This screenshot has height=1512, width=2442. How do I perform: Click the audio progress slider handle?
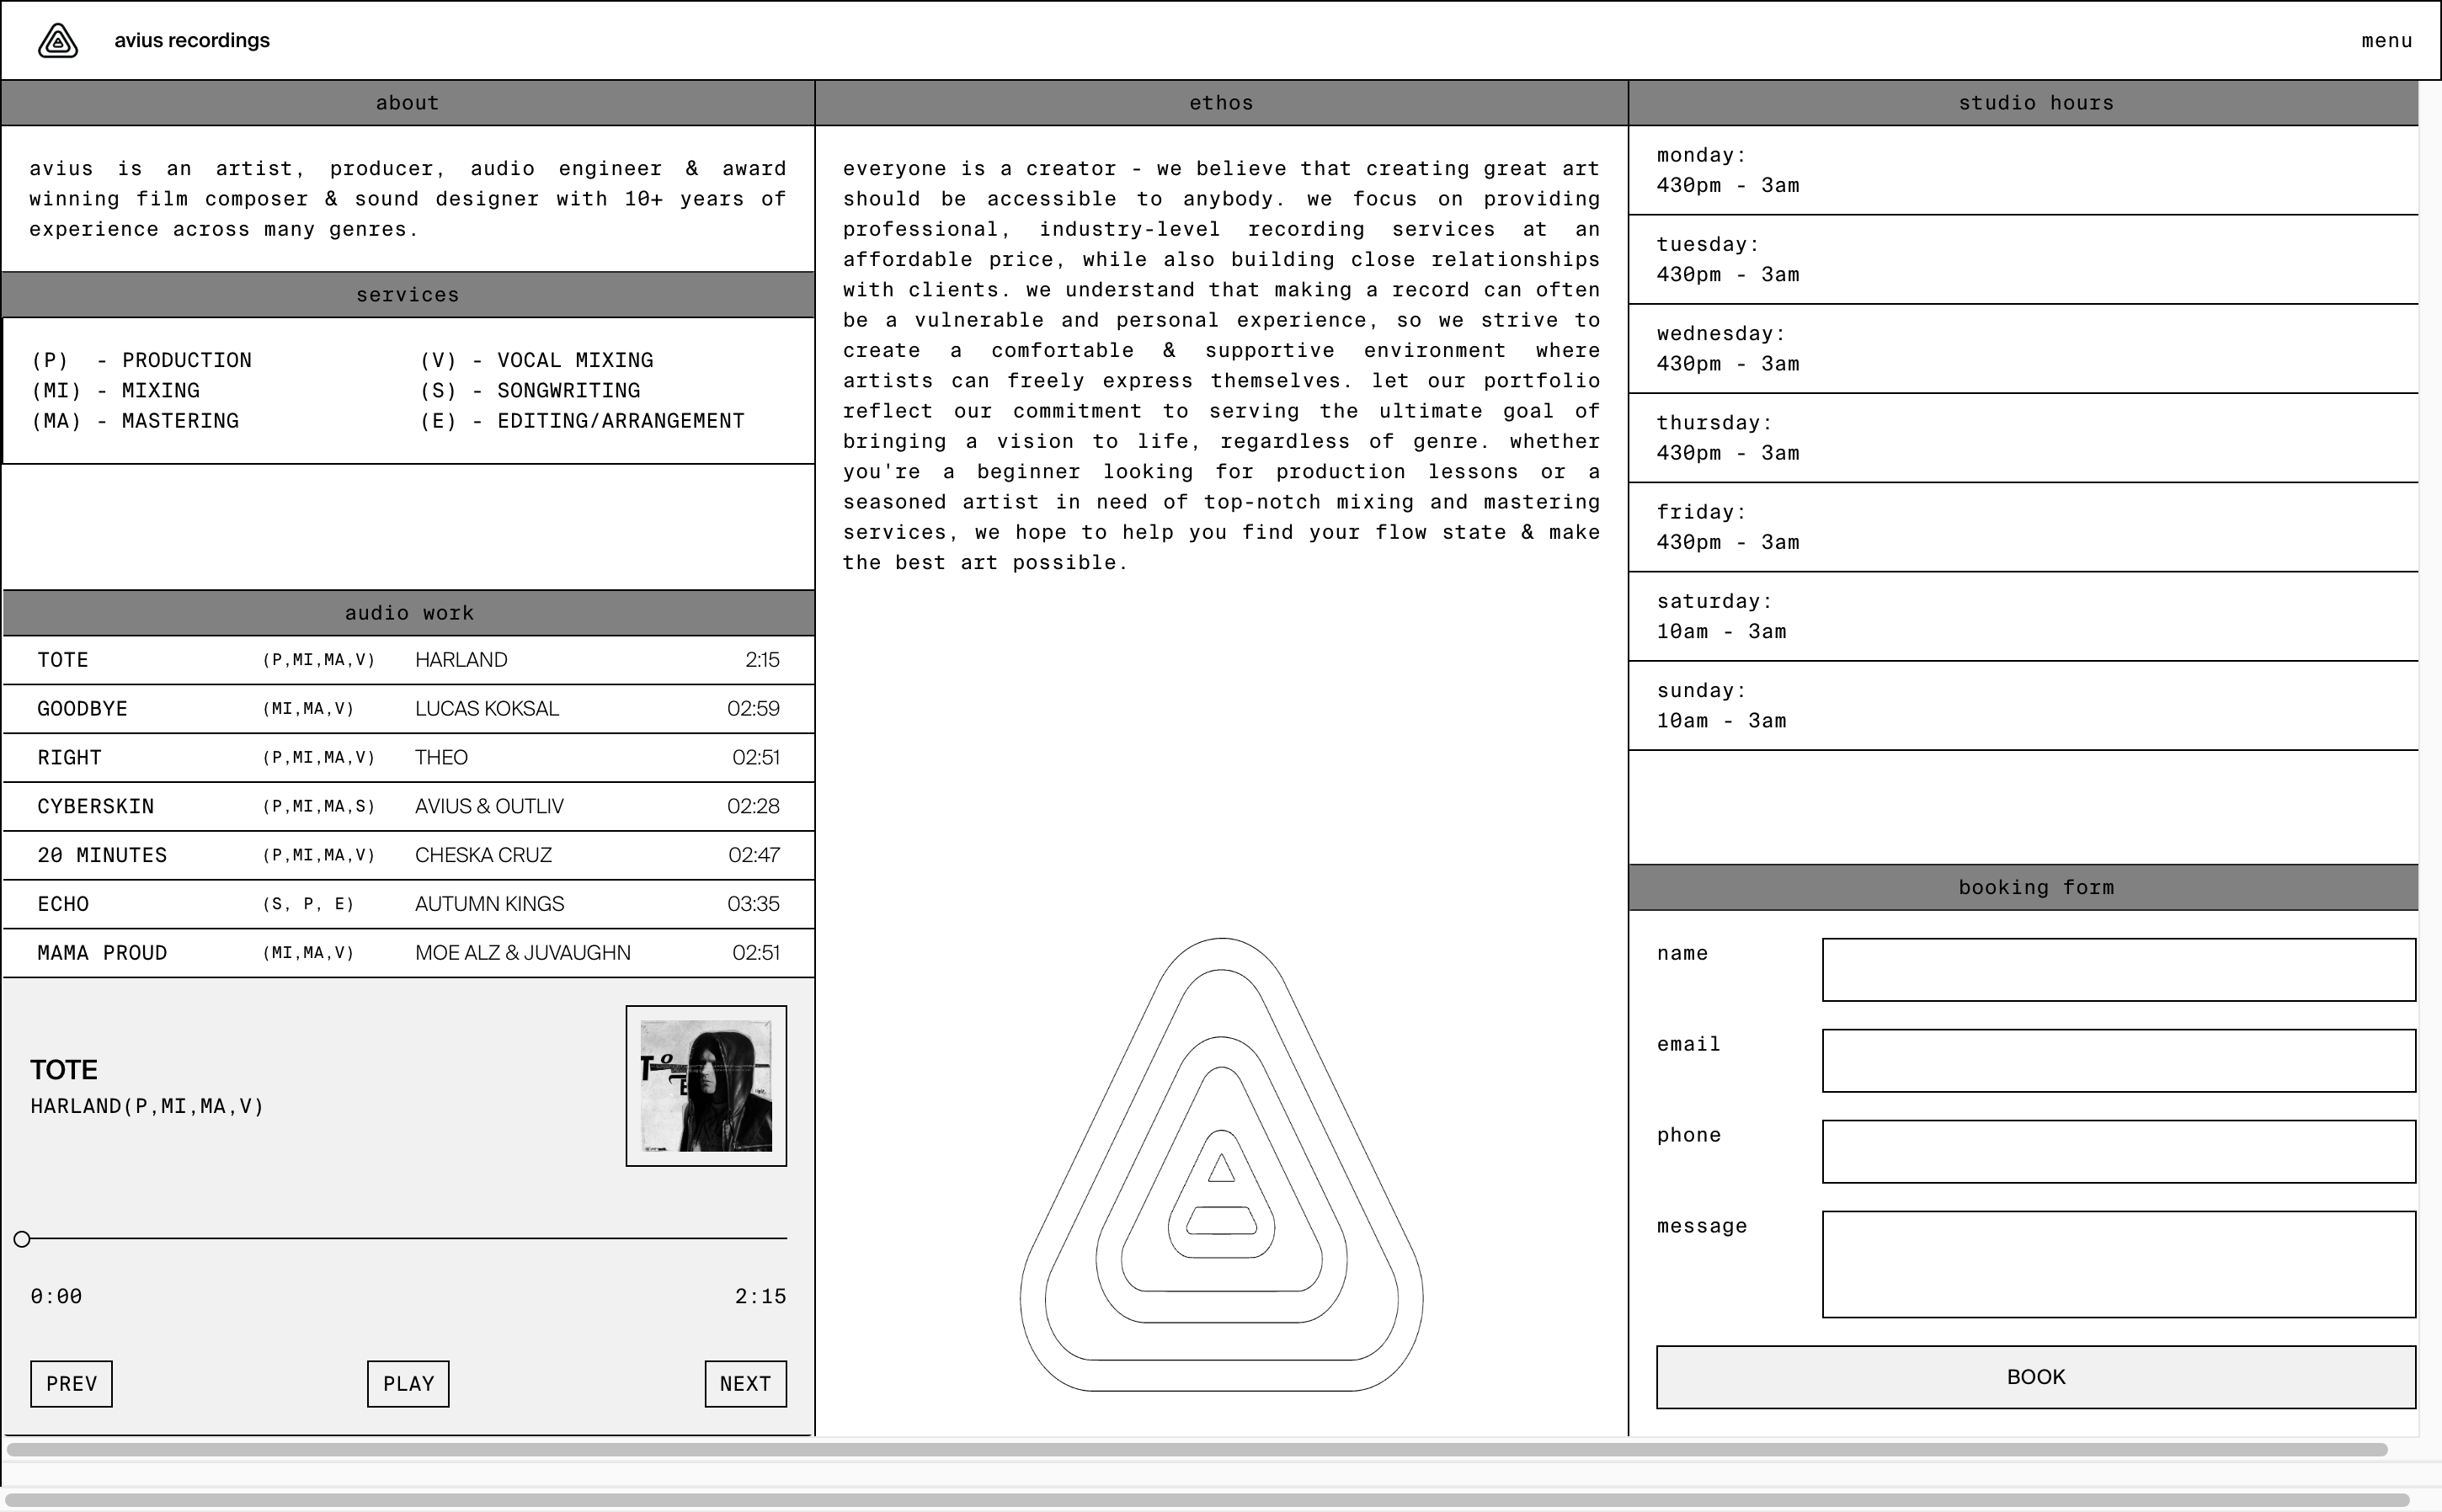(22, 1240)
